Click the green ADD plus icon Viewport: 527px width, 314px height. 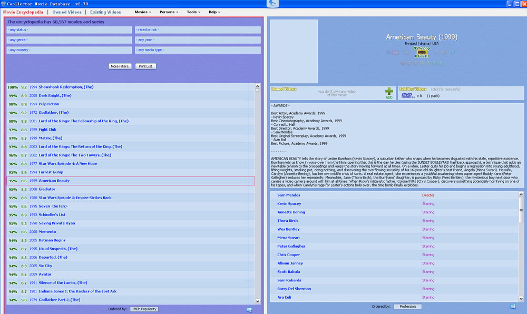click(389, 93)
